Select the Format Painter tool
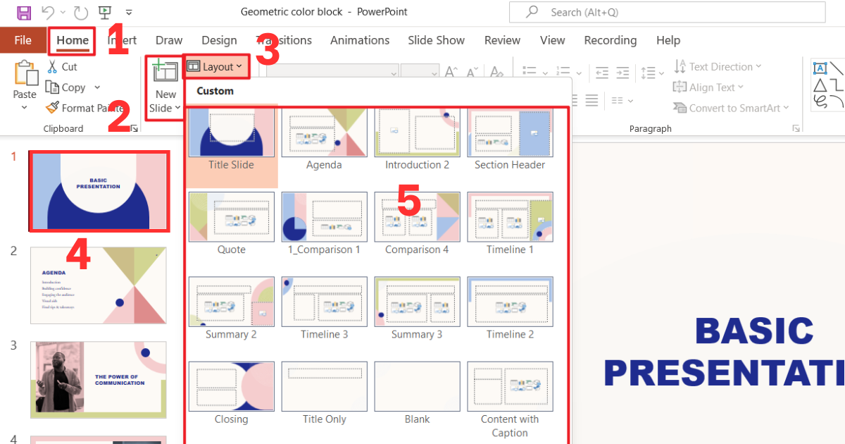Screen dimensions: 845x444 pos(51,107)
